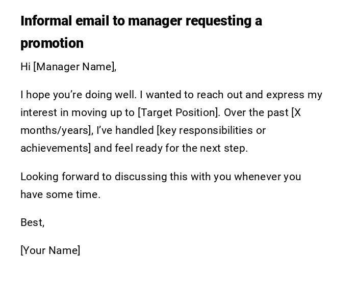The width and height of the screenshot is (357, 282).
Task: Click the words 'have some time.'
Action: coord(60,194)
